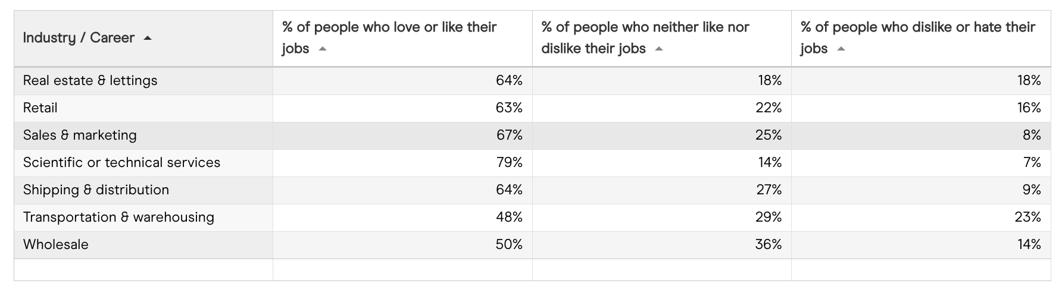
Task: Click the sort arrow beside Industry / Career
Action: [148, 39]
